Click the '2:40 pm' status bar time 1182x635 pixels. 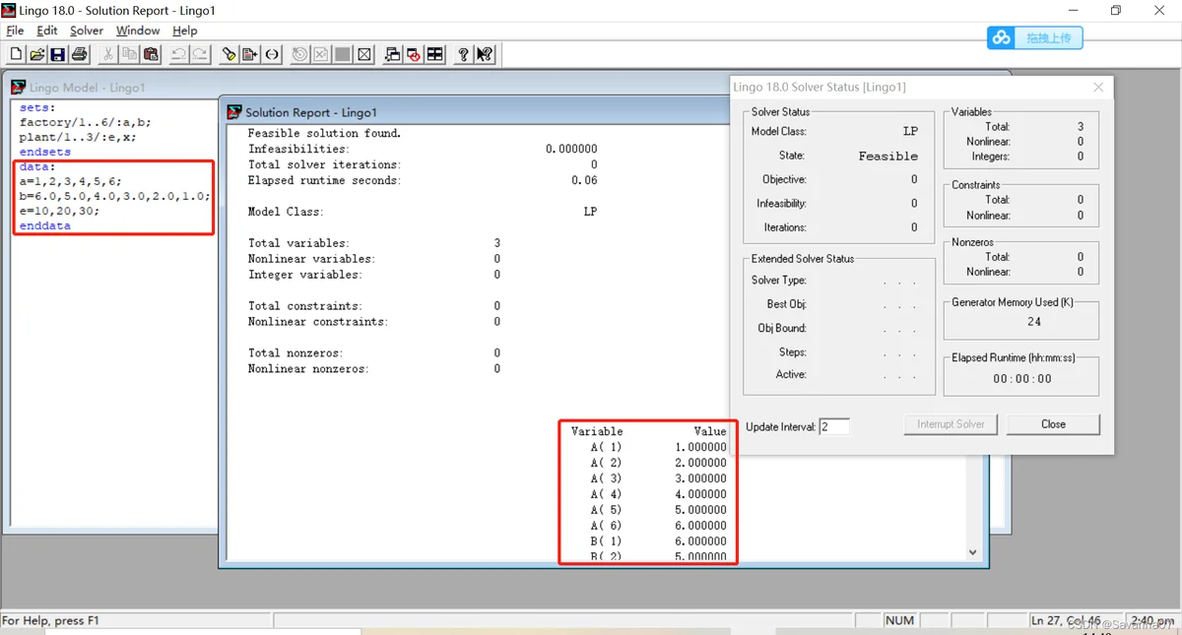click(1152, 621)
